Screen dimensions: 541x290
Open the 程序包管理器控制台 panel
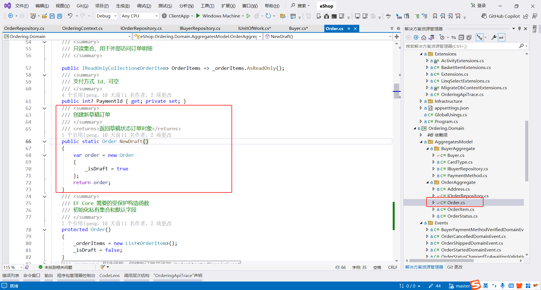pyautogui.click(x=76, y=276)
